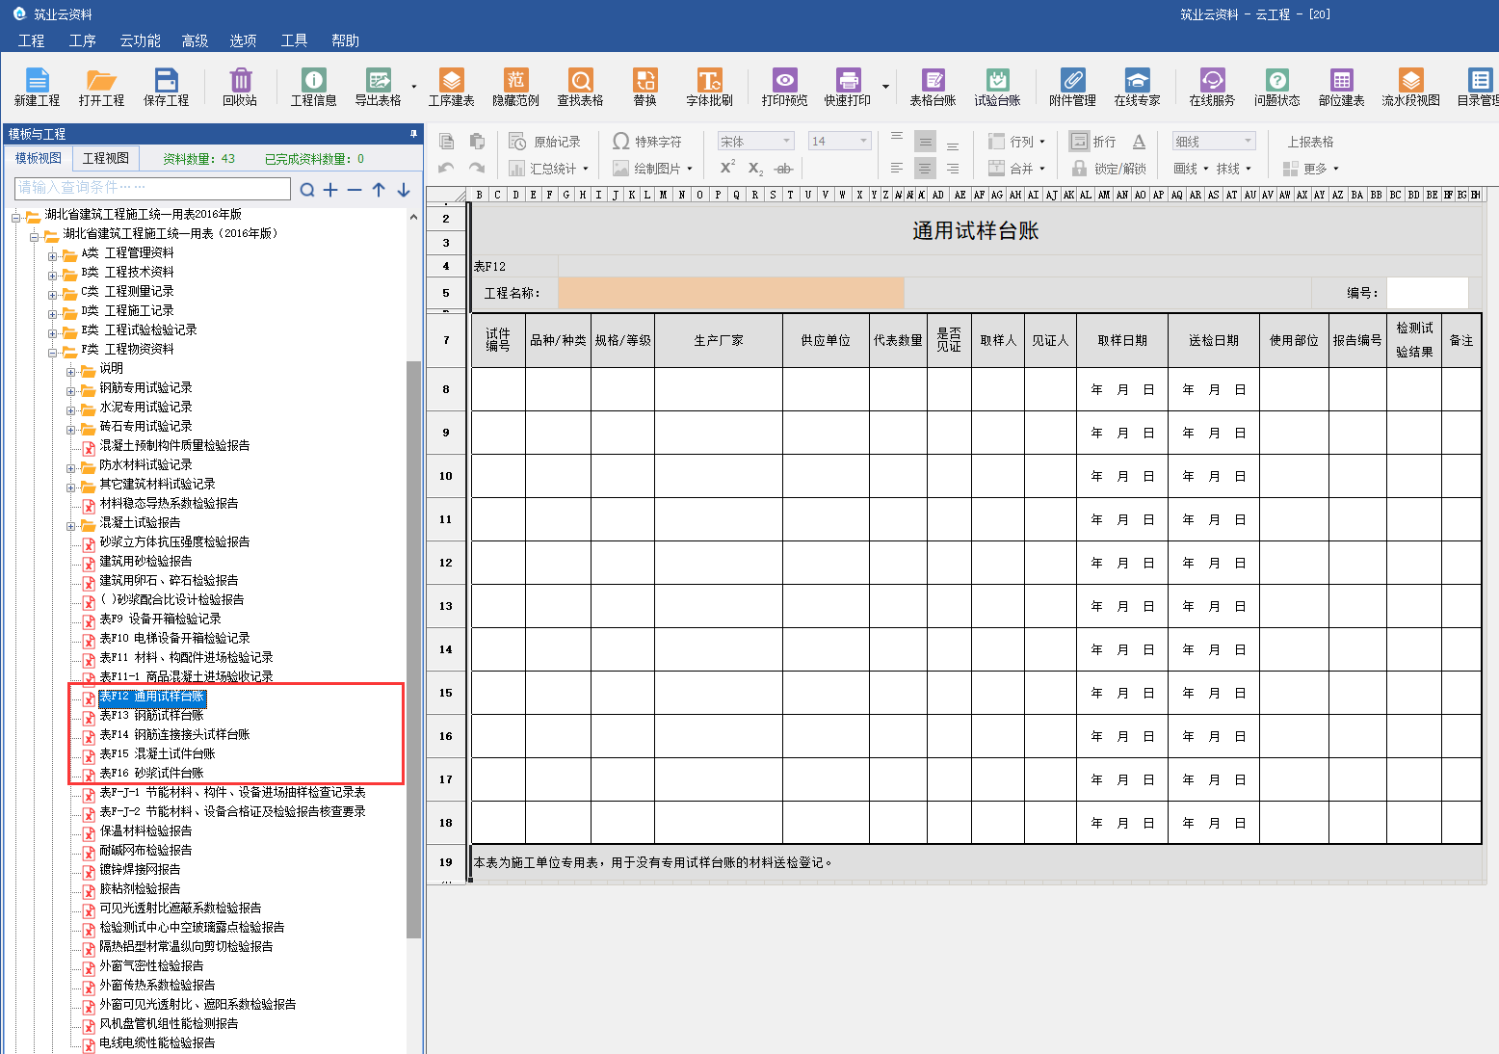Viewport: 1499px width, 1054px height.
Task: Open 试验台账 test ledger
Action: [997, 86]
